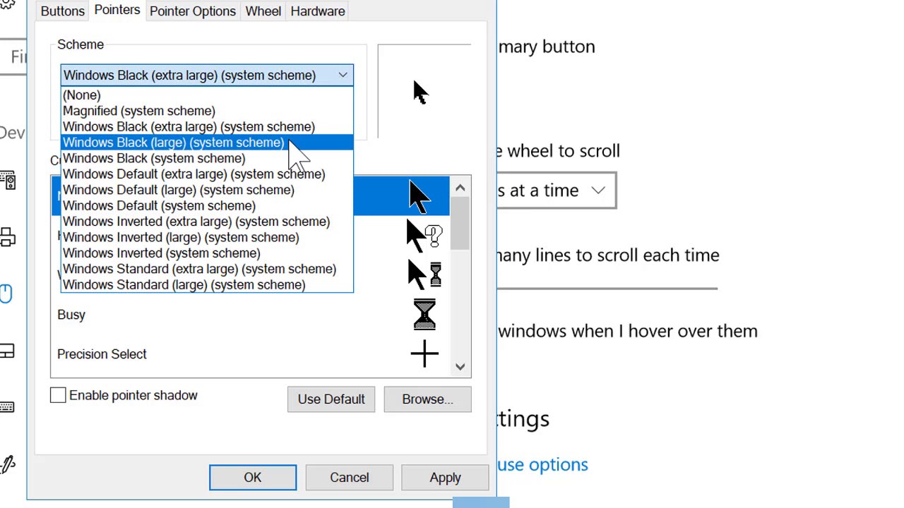Open the Pointer Options tab
Image resolution: width=904 pixels, height=508 pixels.
(193, 11)
